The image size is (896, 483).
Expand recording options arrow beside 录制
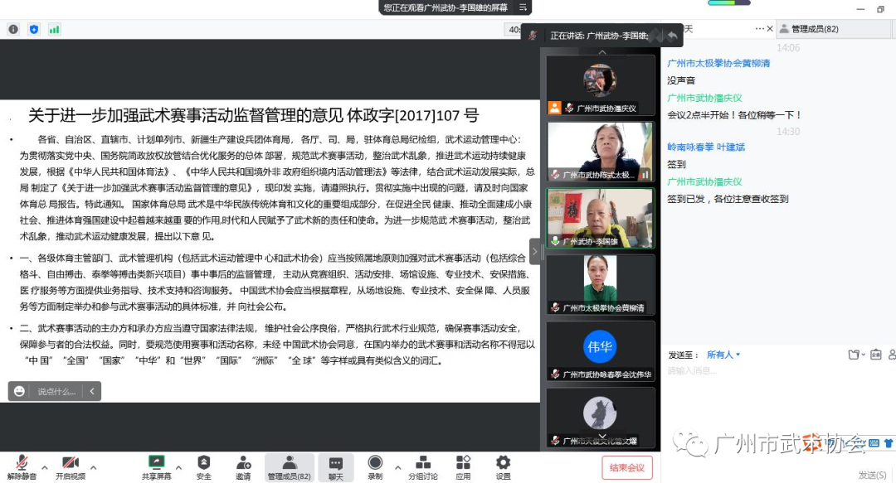click(397, 467)
